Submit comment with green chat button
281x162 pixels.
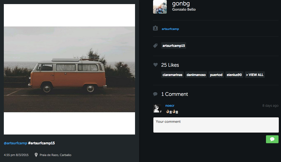pyautogui.click(x=272, y=139)
